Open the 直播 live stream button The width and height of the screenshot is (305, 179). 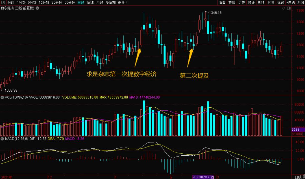pos(223,3)
